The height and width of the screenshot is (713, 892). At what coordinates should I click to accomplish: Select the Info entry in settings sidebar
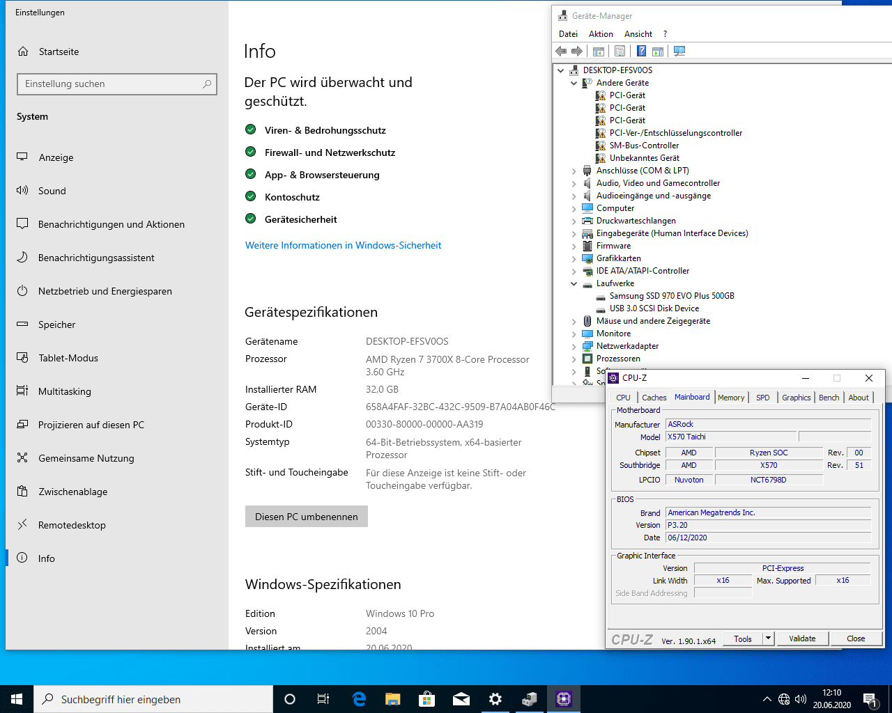[x=117, y=558]
